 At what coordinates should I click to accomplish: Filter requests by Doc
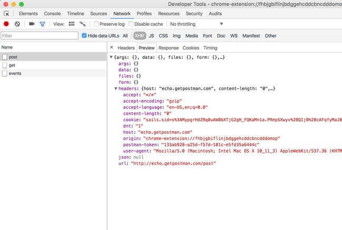click(x=221, y=36)
